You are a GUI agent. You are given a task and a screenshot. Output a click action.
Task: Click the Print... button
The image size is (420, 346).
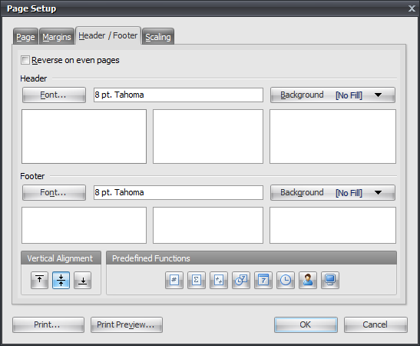click(48, 324)
